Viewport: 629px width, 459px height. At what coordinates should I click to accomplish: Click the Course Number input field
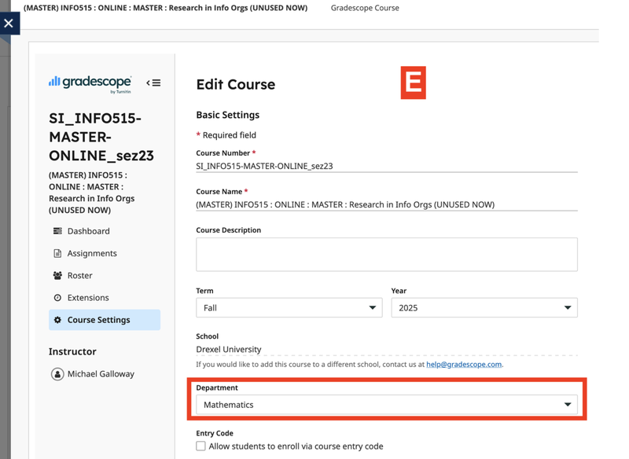(386, 167)
